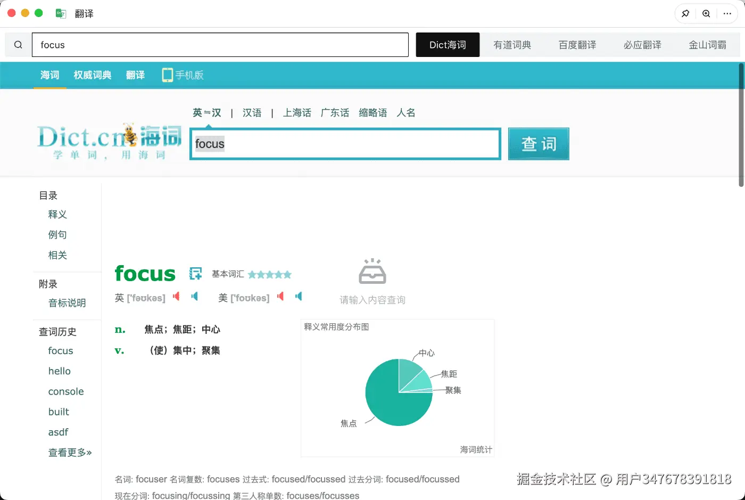Select 广东话 dictionary mode

[335, 113]
